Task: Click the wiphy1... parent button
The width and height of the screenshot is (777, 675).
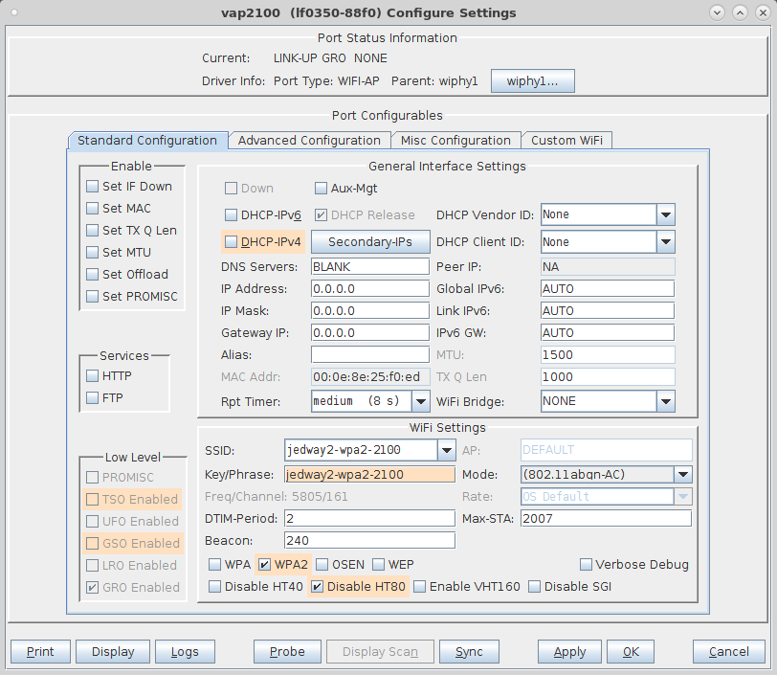Action: coord(533,80)
